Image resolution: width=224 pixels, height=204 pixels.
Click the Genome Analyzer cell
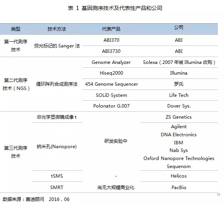tap(111, 62)
